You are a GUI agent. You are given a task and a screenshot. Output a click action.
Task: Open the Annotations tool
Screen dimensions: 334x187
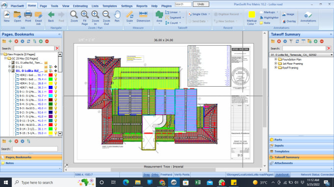tap(308, 17)
